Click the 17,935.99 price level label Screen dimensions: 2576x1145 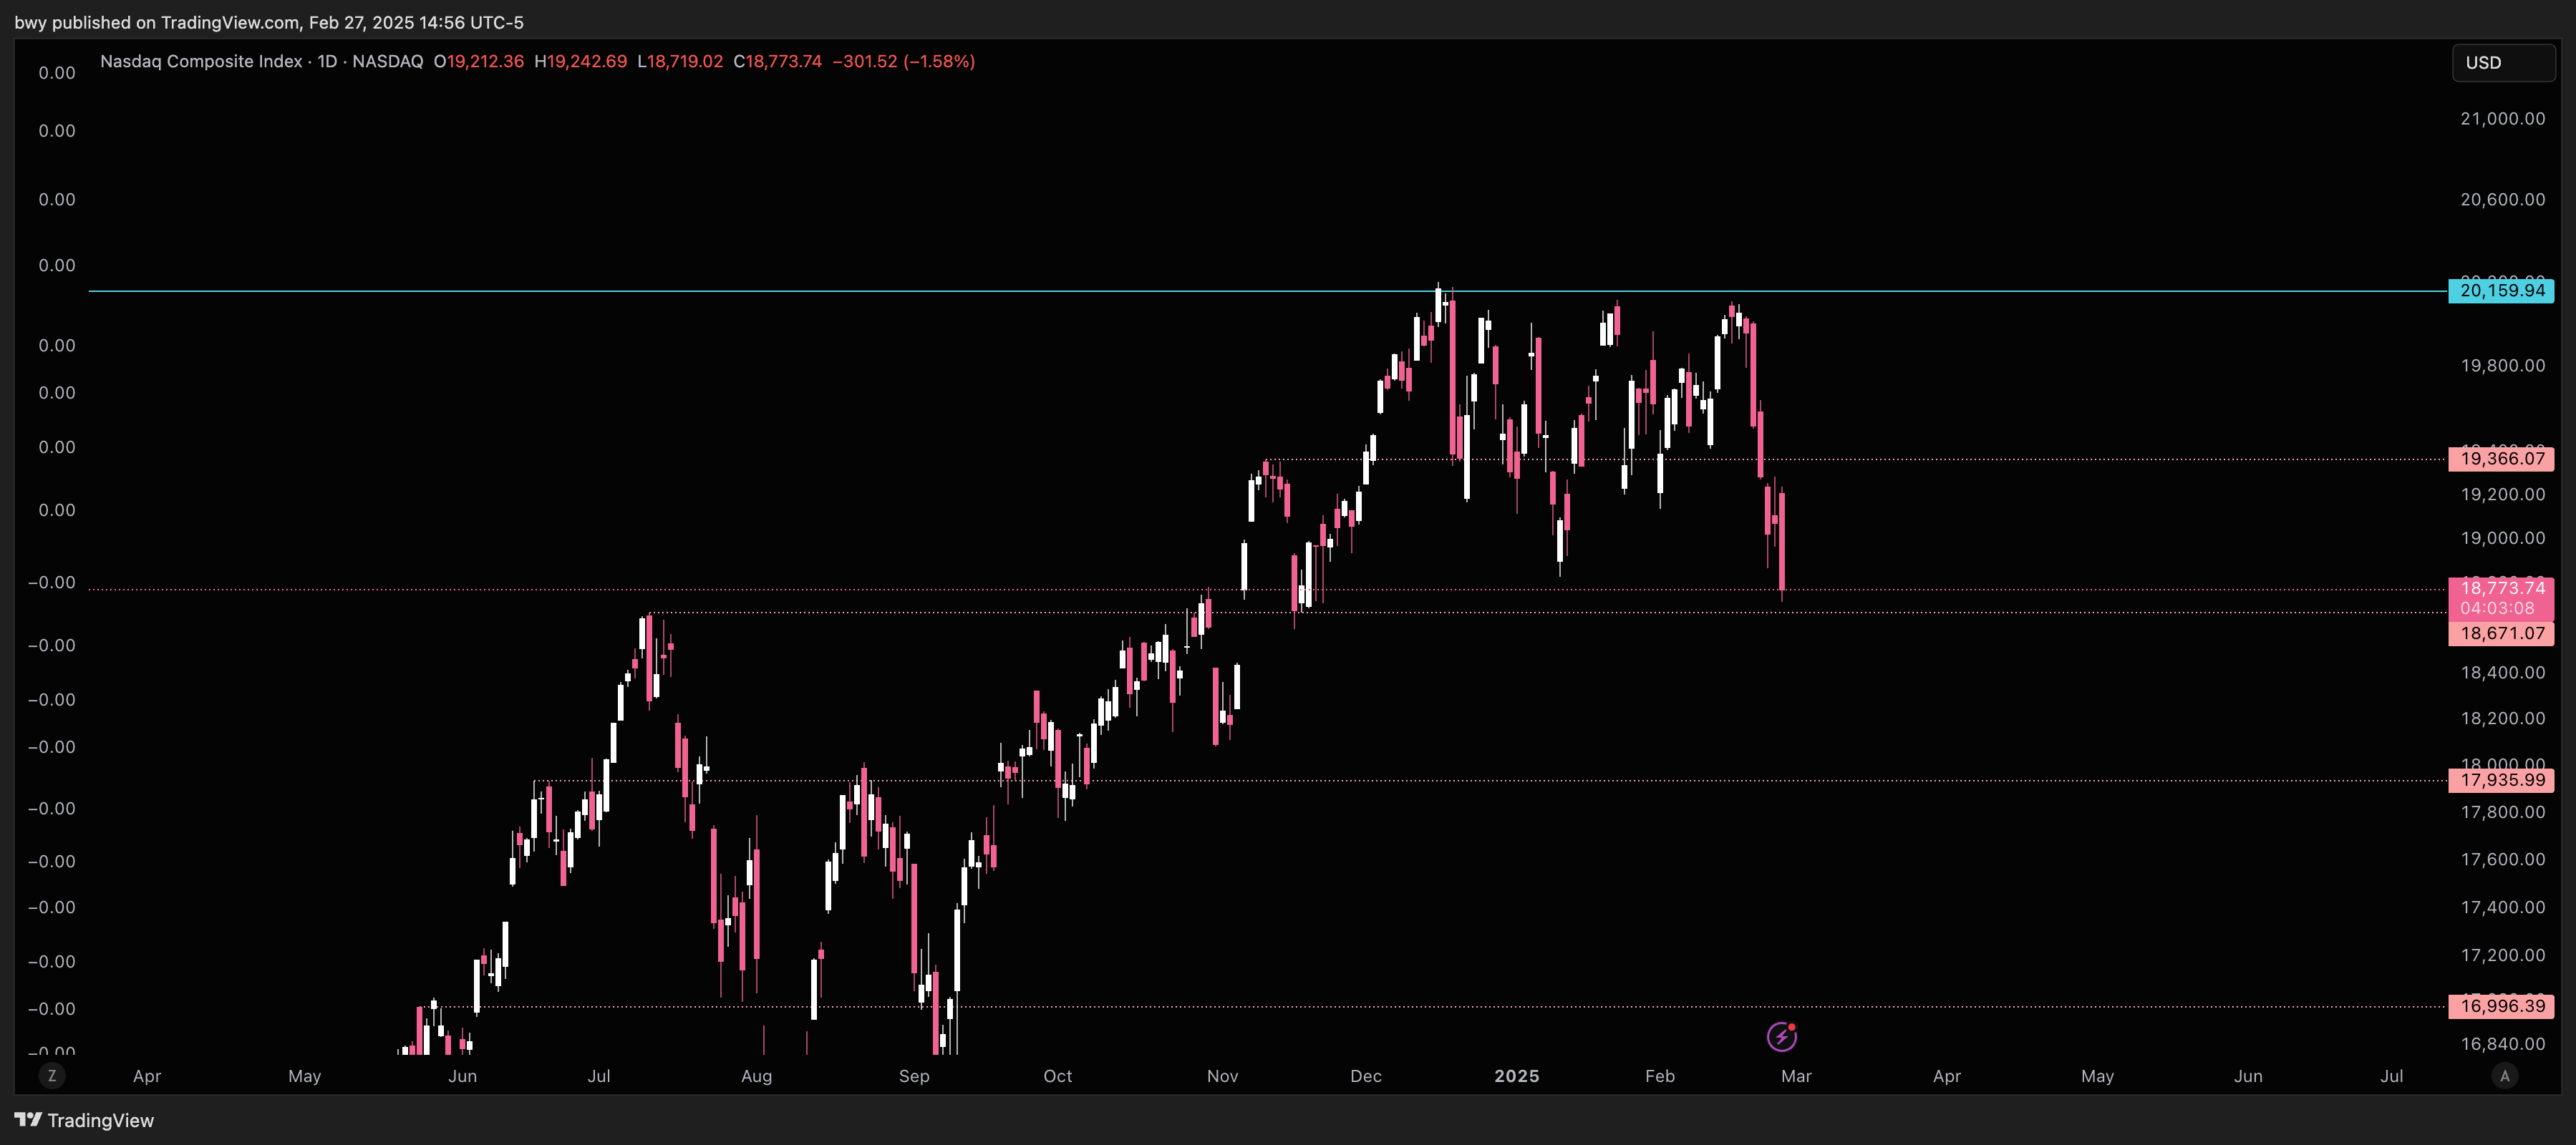(2501, 780)
